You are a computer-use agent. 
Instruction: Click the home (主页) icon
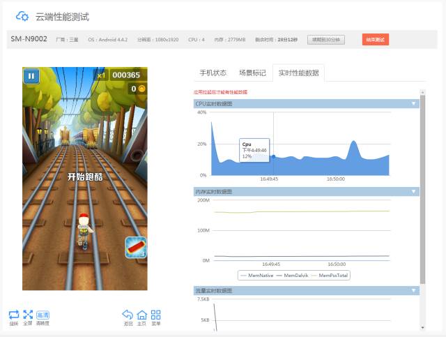point(141,315)
